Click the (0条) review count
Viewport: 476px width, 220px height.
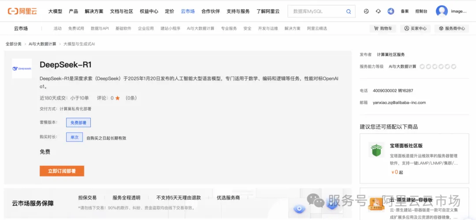click(x=132, y=98)
